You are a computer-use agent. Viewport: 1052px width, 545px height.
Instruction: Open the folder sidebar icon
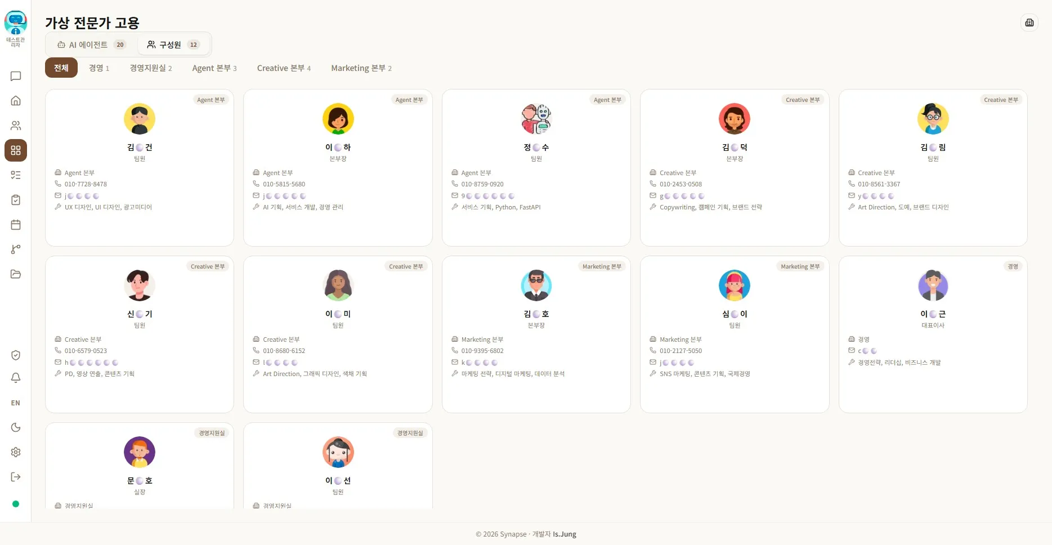pyautogui.click(x=16, y=274)
